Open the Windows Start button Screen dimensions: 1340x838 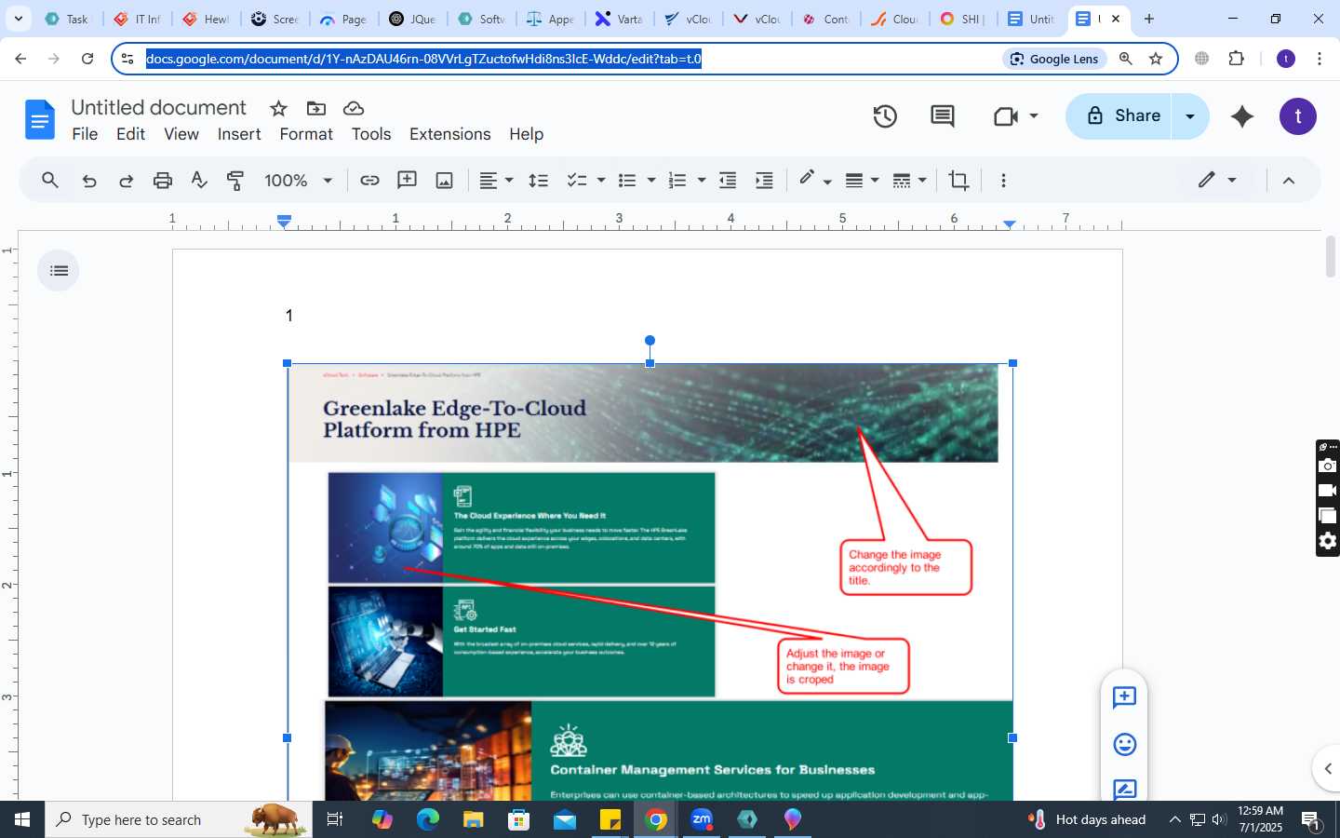(x=22, y=819)
